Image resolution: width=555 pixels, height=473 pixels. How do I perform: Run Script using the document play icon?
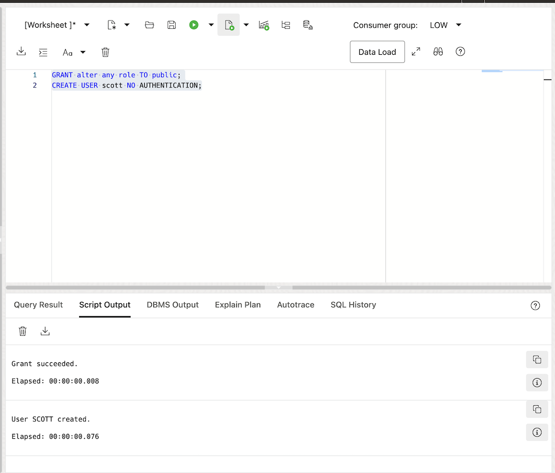click(229, 25)
